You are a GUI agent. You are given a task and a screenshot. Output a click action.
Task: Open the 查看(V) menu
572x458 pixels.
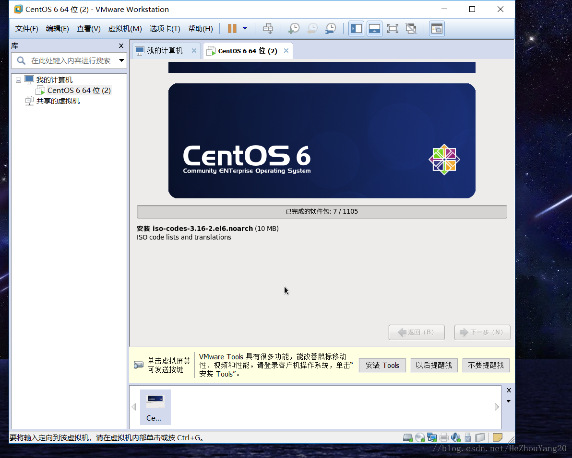click(x=89, y=28)
